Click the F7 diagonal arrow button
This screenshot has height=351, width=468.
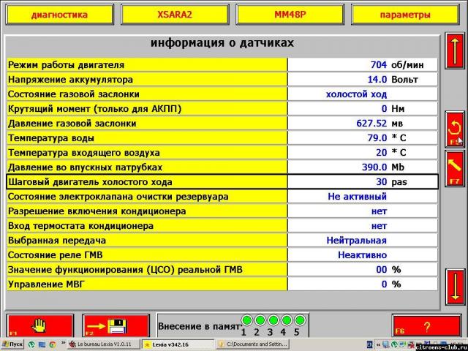click(x=455, y=169)
